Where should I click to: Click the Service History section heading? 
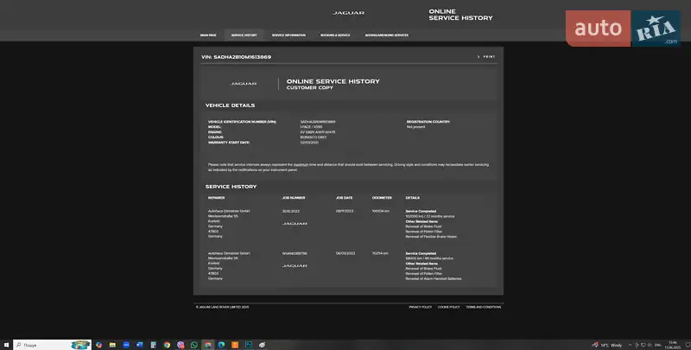231,187
